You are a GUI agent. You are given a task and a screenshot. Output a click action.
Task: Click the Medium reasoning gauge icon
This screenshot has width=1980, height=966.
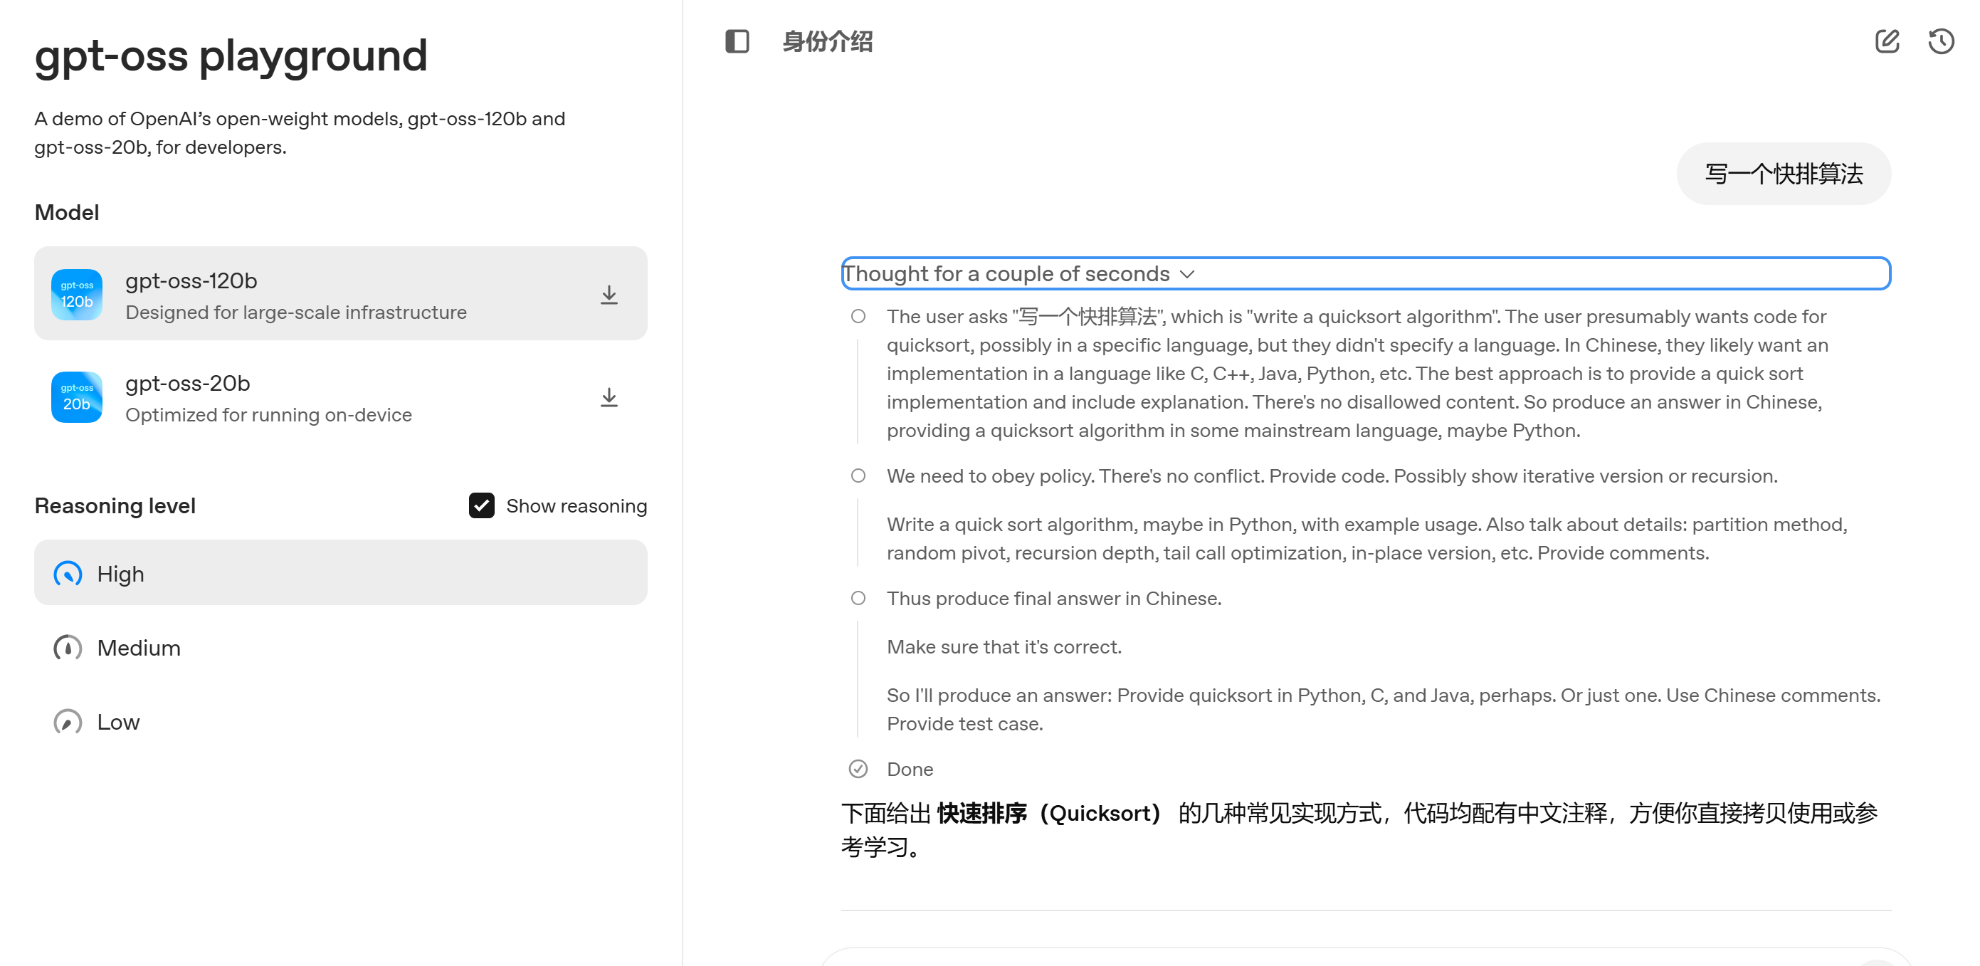coord(68,648)
